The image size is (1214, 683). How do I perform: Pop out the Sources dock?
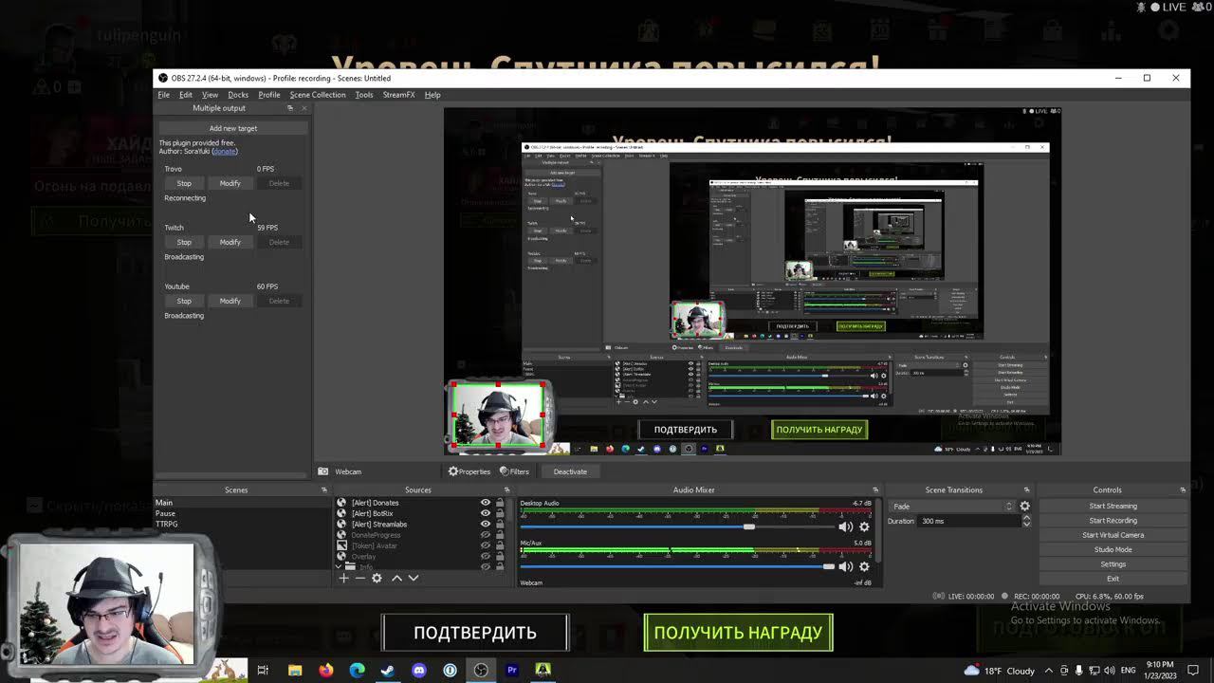pos(506,490)
